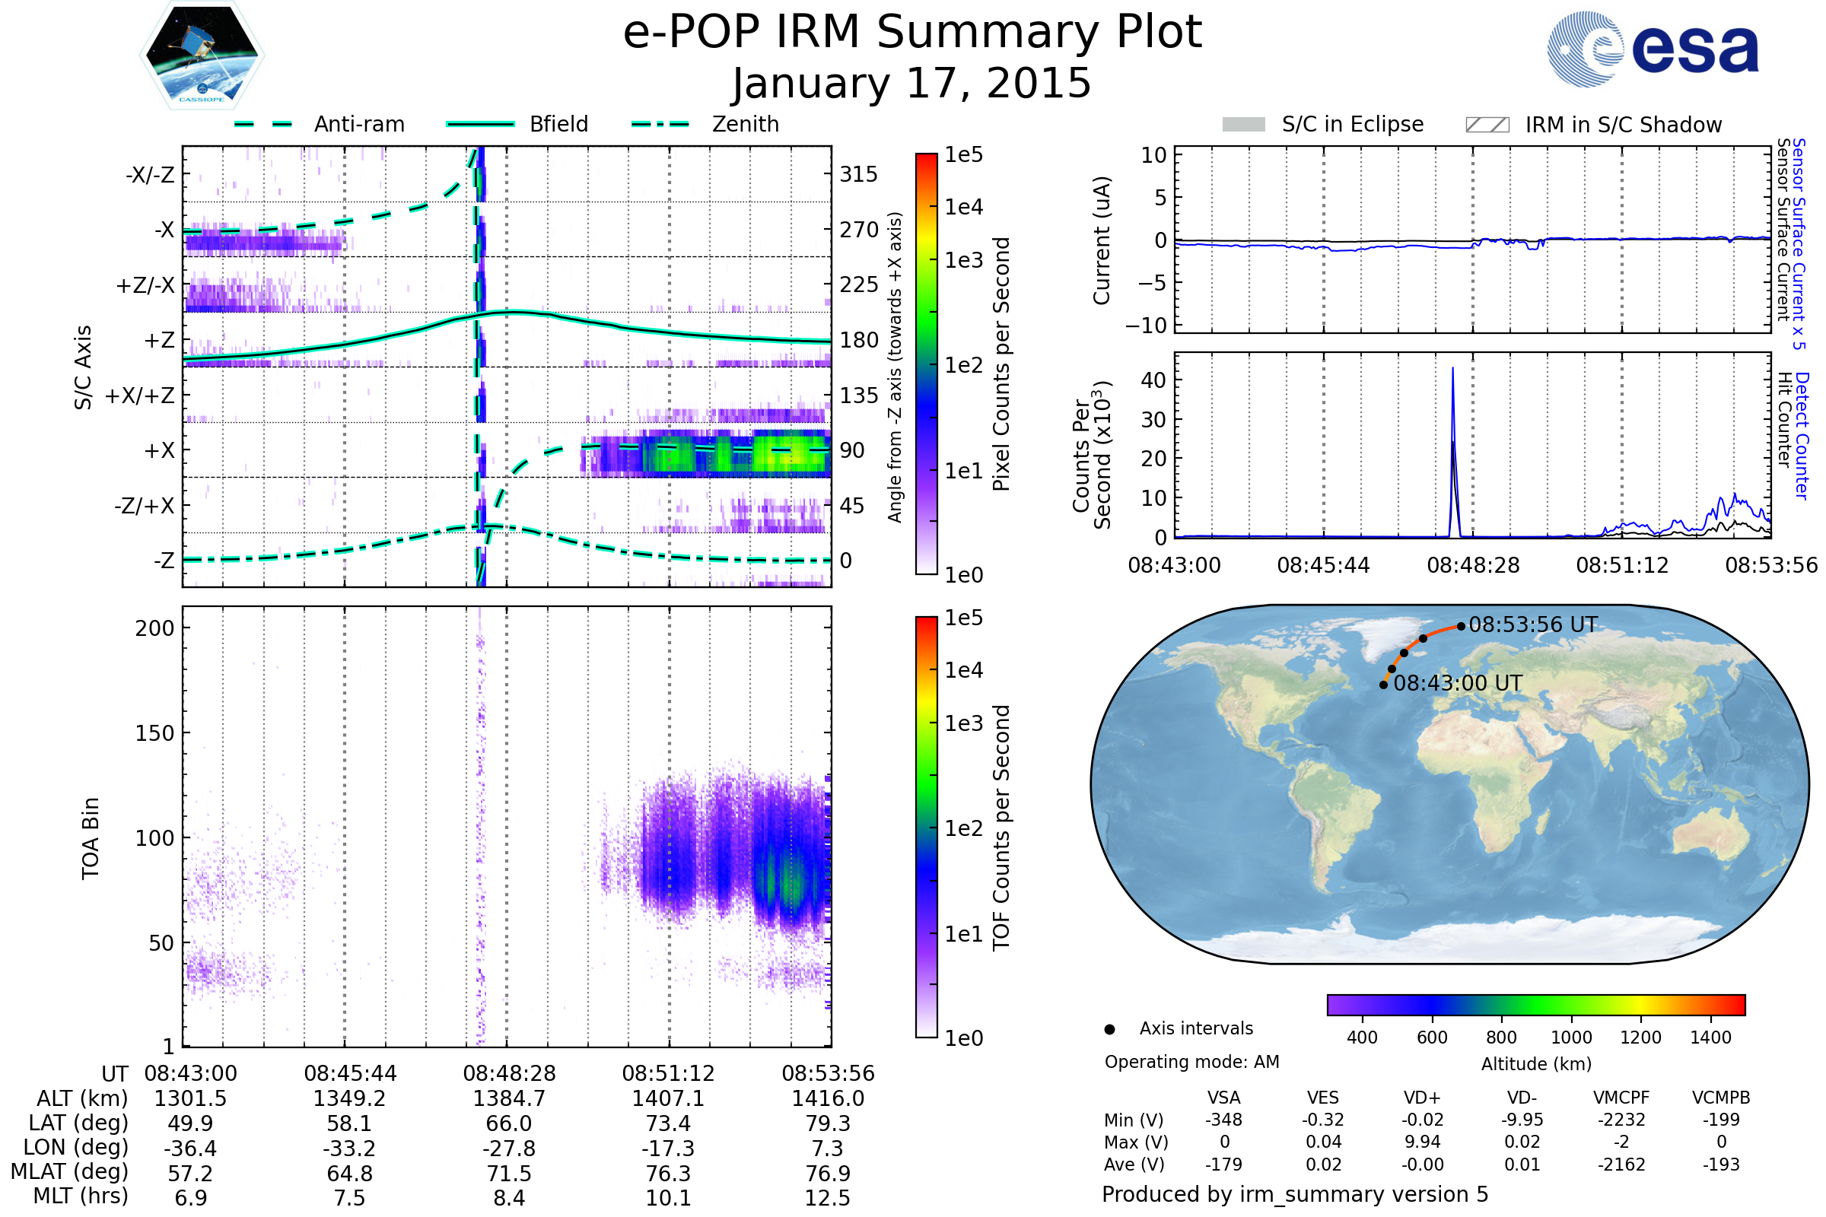Viewport: 1826px width, 1217px height.
Task: Click the CASSIOPE satellite hexagon logo
Action: [202, 56]
